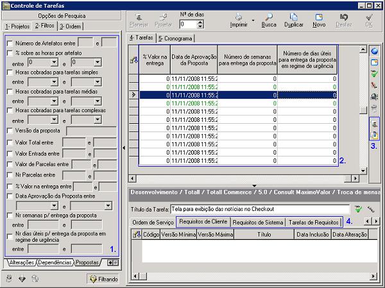Screen dimensions: 385x288
Task: Click the diamond icon at bottom-left panel
Action: coord(22,278)
